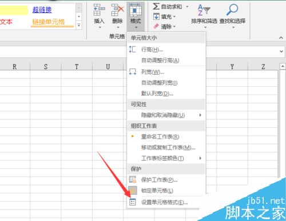The image size is (286, 221).
Task: Click the Insert cells icon
Action: tap(99, 10)
